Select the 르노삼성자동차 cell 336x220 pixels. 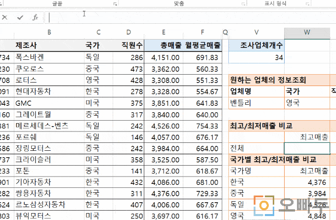[49, 205]
